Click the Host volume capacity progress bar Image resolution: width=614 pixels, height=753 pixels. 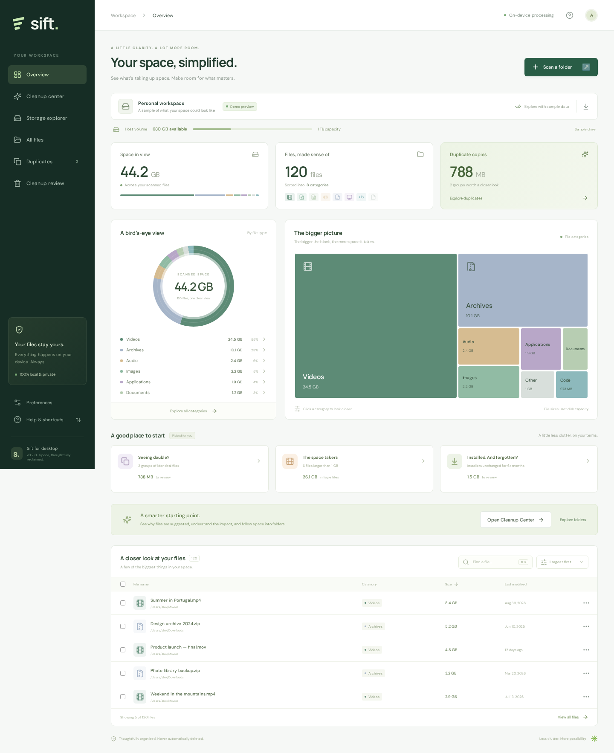coord(252,129)
